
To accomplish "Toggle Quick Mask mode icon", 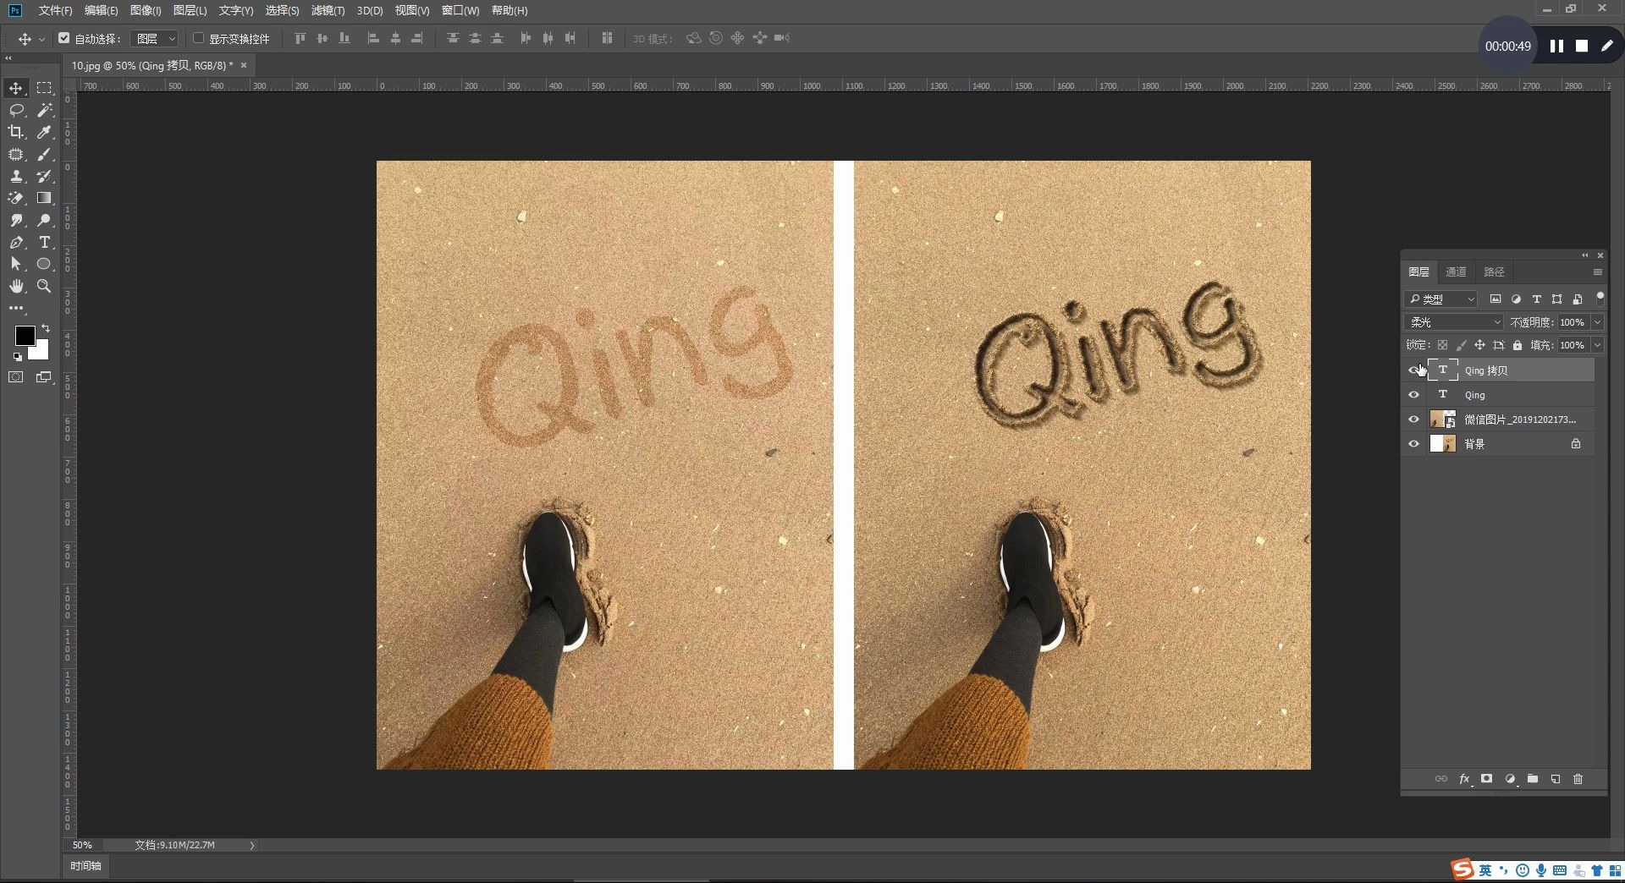I will coord(16,377).
